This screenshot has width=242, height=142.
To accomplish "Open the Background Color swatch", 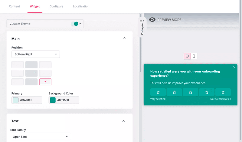I will 53,100.
